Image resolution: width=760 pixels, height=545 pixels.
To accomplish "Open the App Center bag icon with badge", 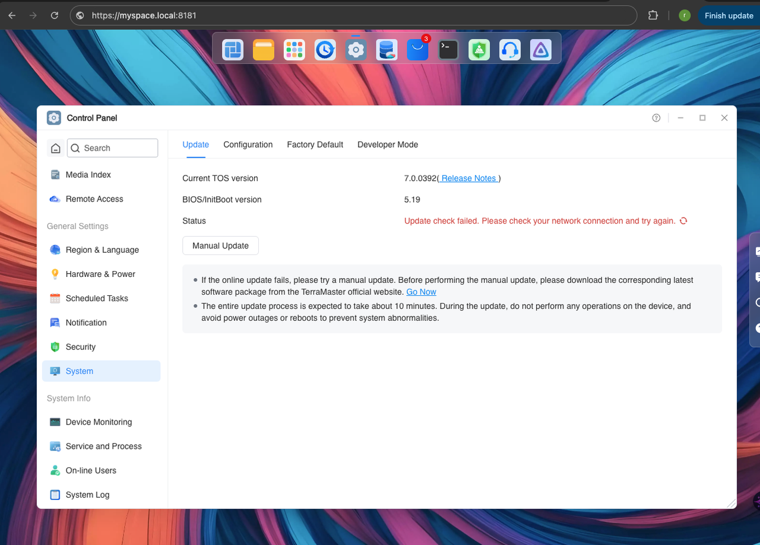I will tap(417, 50).
